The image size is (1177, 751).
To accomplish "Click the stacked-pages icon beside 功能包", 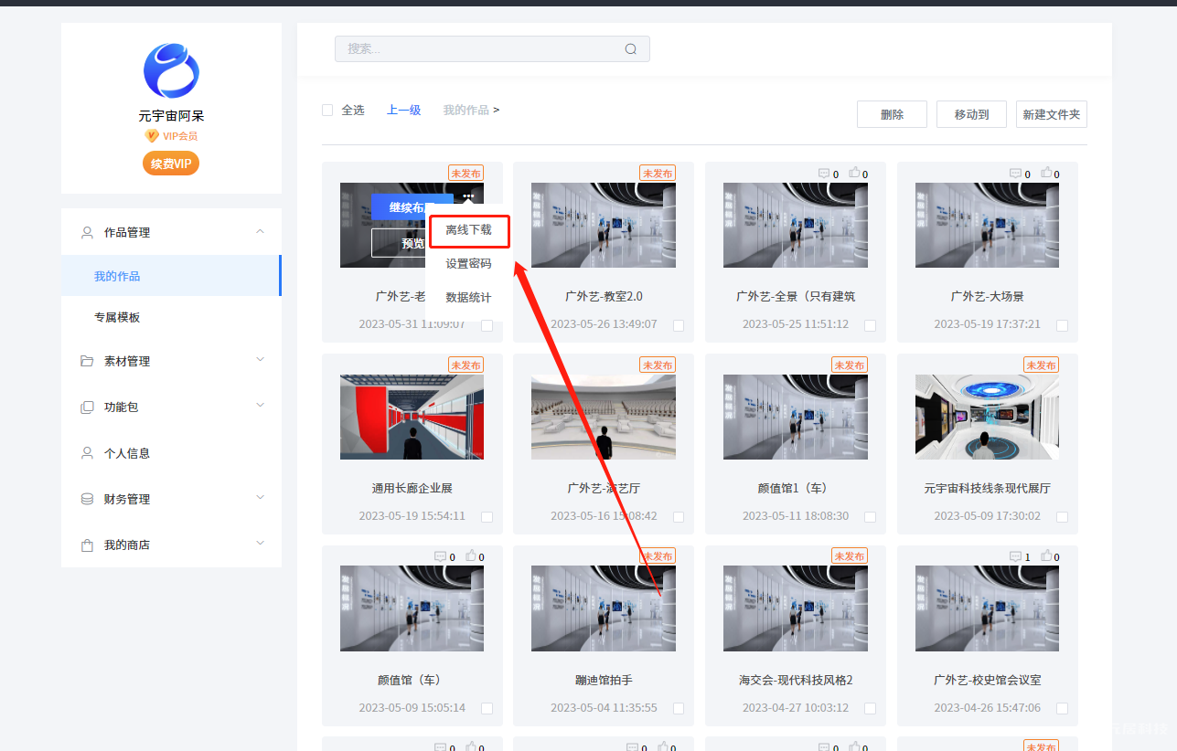I will pos(87,407).
